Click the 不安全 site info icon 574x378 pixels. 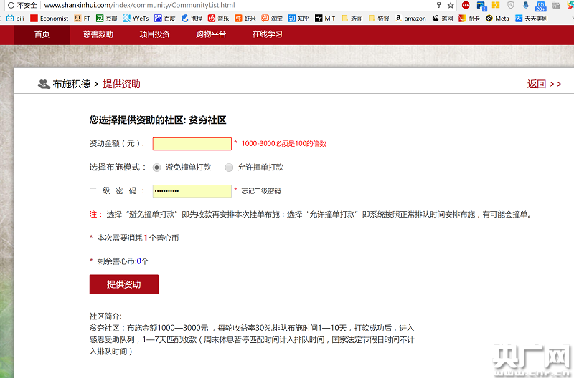[22, 5]
